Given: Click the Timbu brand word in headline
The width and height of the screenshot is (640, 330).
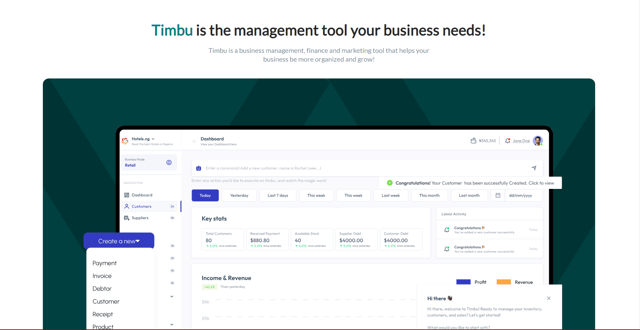Looking at the screenshot, I should [172, 30].
